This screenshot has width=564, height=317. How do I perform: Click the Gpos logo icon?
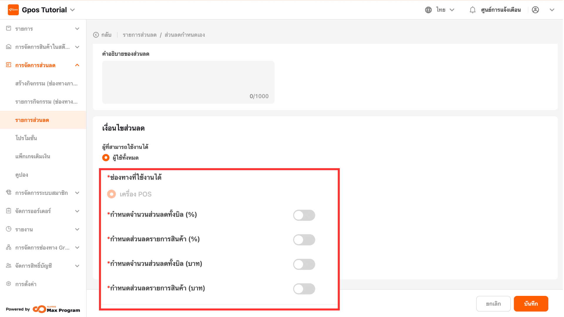coord(13,10)
